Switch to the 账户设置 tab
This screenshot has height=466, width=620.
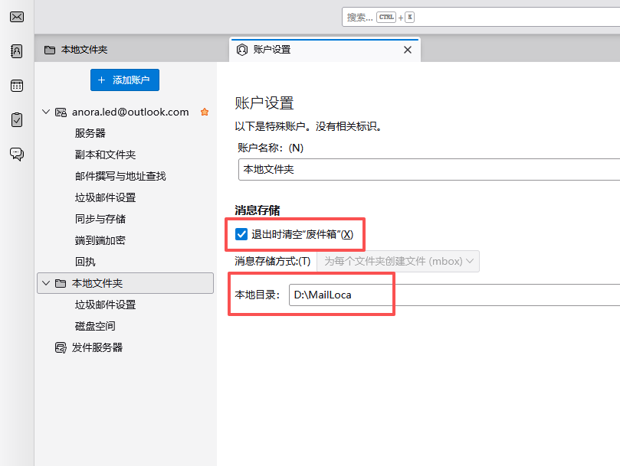(x=325, y=50)
